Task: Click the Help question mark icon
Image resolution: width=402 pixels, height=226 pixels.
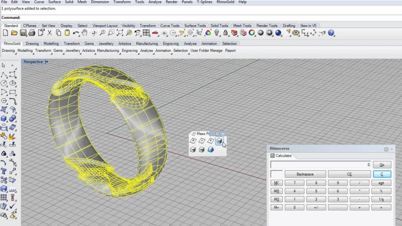Action: tap(331, 33)
